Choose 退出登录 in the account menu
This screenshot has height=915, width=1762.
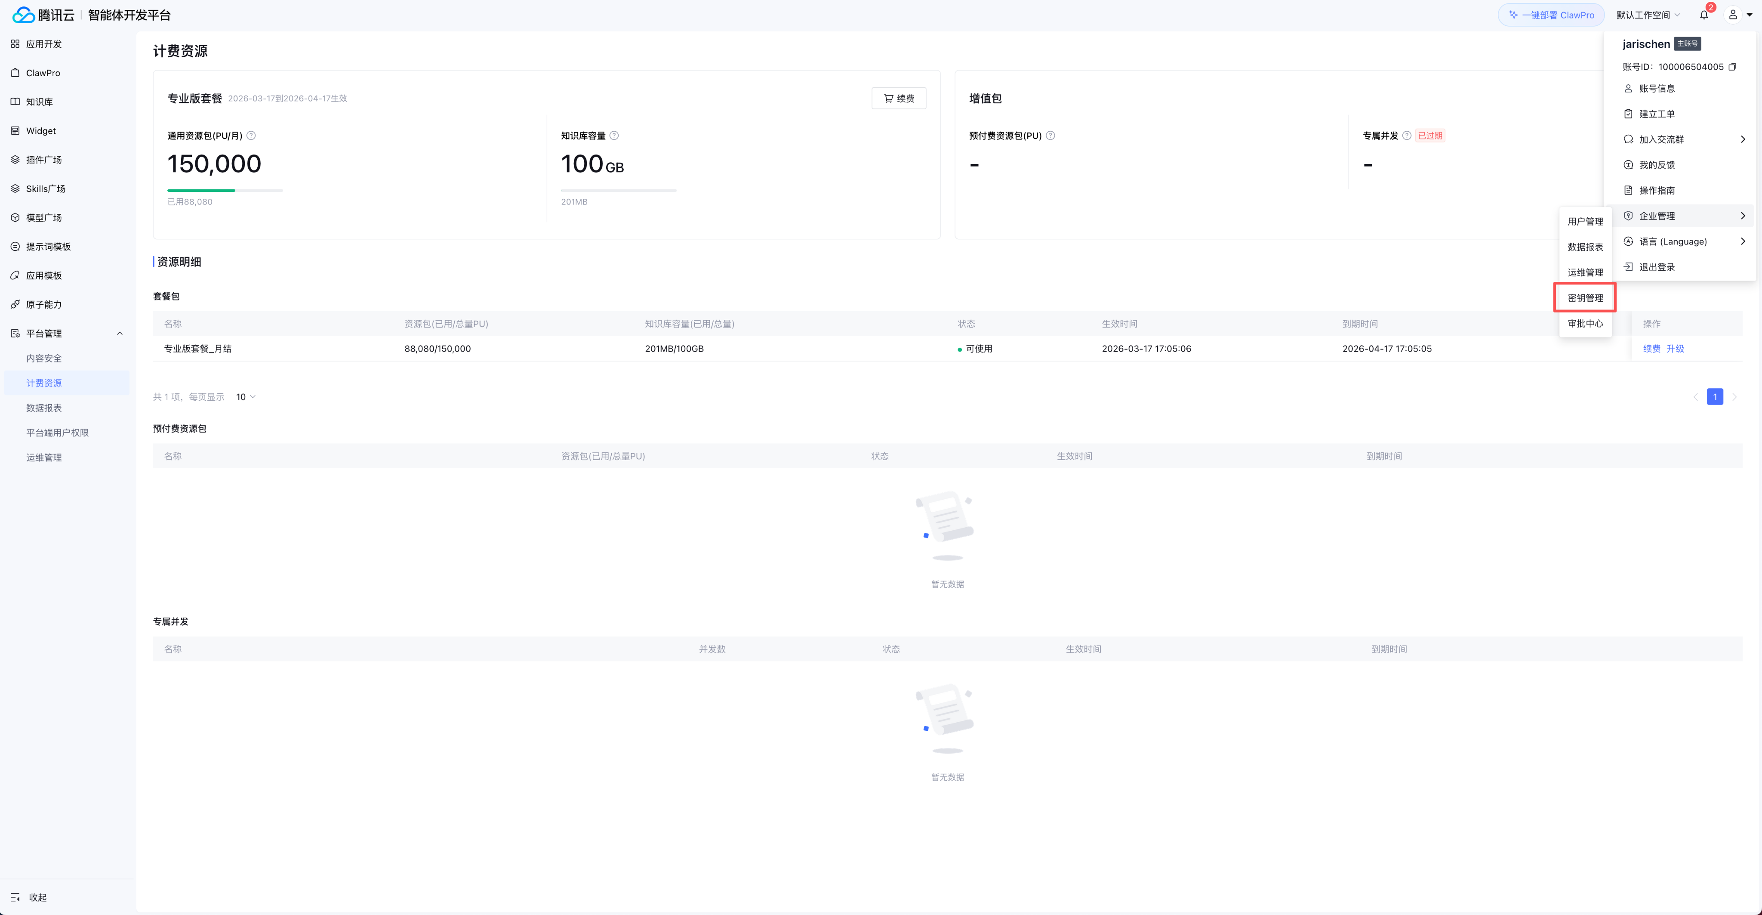pos(1657,267)
